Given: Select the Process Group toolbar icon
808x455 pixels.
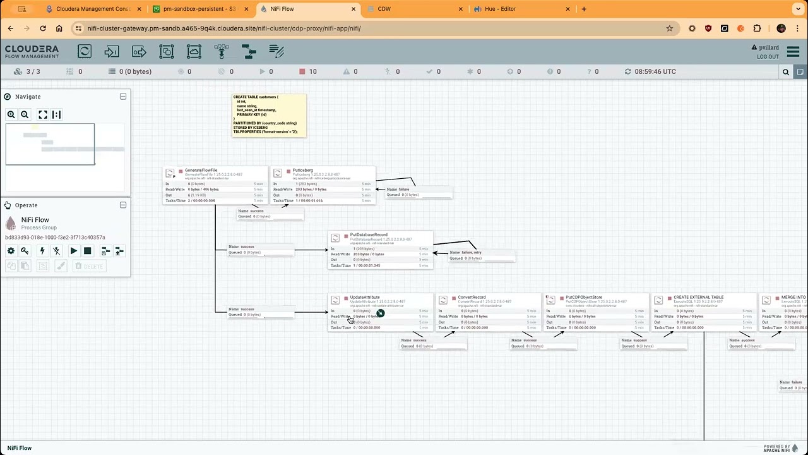Looking at the screenshot, I should coord(167,52).
